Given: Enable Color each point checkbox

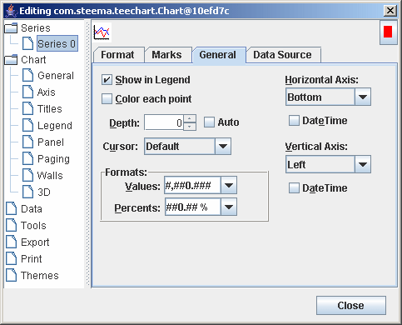Looking at the screenshot, I should click(107, 98).
